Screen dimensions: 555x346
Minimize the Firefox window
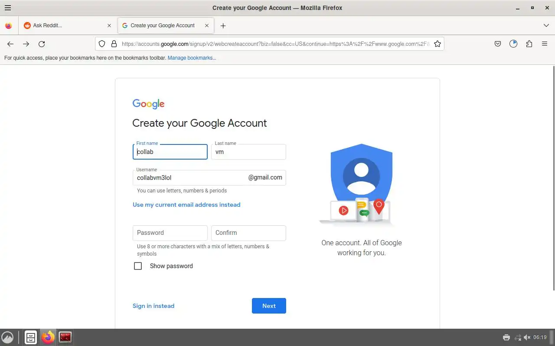[518, 8]
